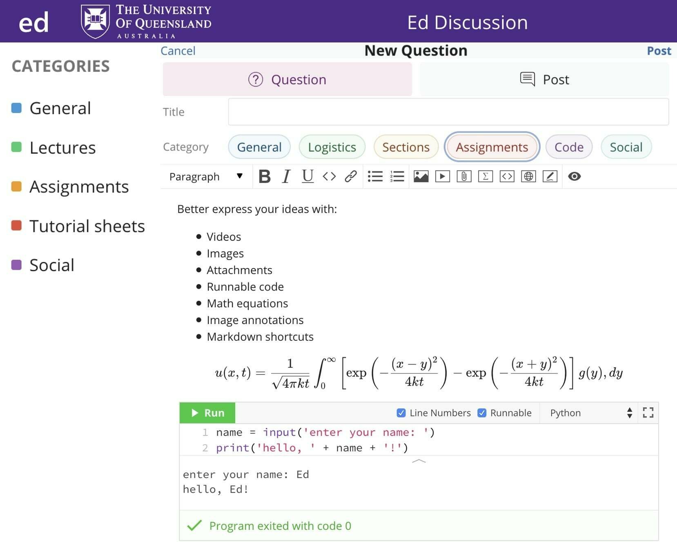Apply italic formatting
The height and width of the screenshot is (542, 677).
286,177
